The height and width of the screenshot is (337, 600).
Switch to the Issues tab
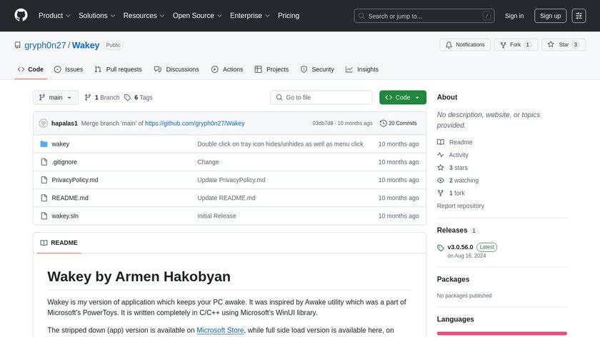pyautogui.click(x=69, y=69)
